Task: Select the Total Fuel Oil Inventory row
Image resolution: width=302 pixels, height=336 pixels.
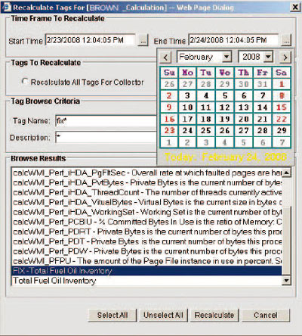Action: [146, 281]
